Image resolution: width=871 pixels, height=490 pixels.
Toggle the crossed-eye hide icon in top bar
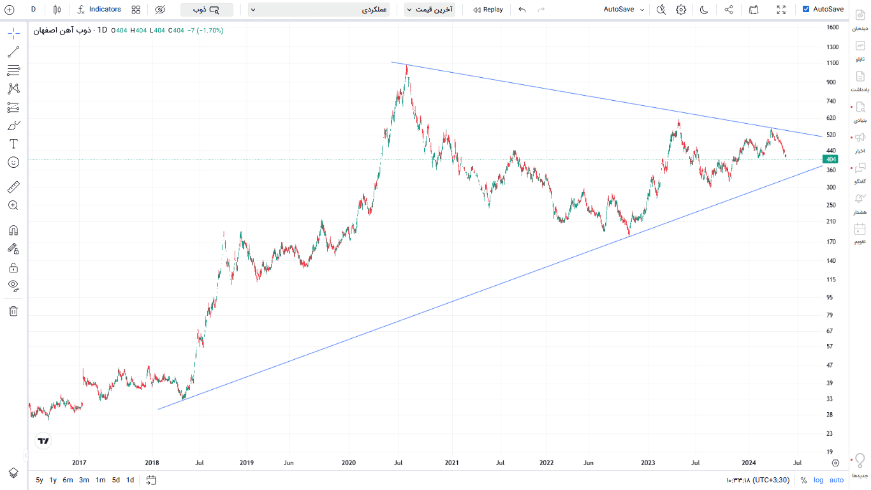160,10
